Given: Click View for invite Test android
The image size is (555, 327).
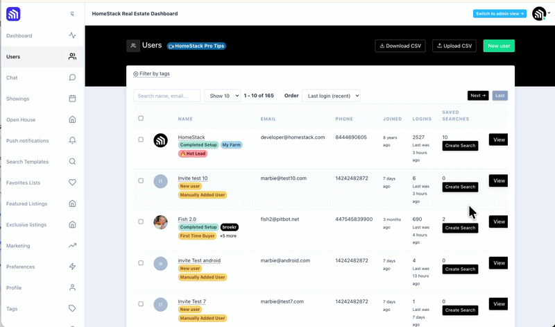Looking at the screenshot, I should [498, 263].
